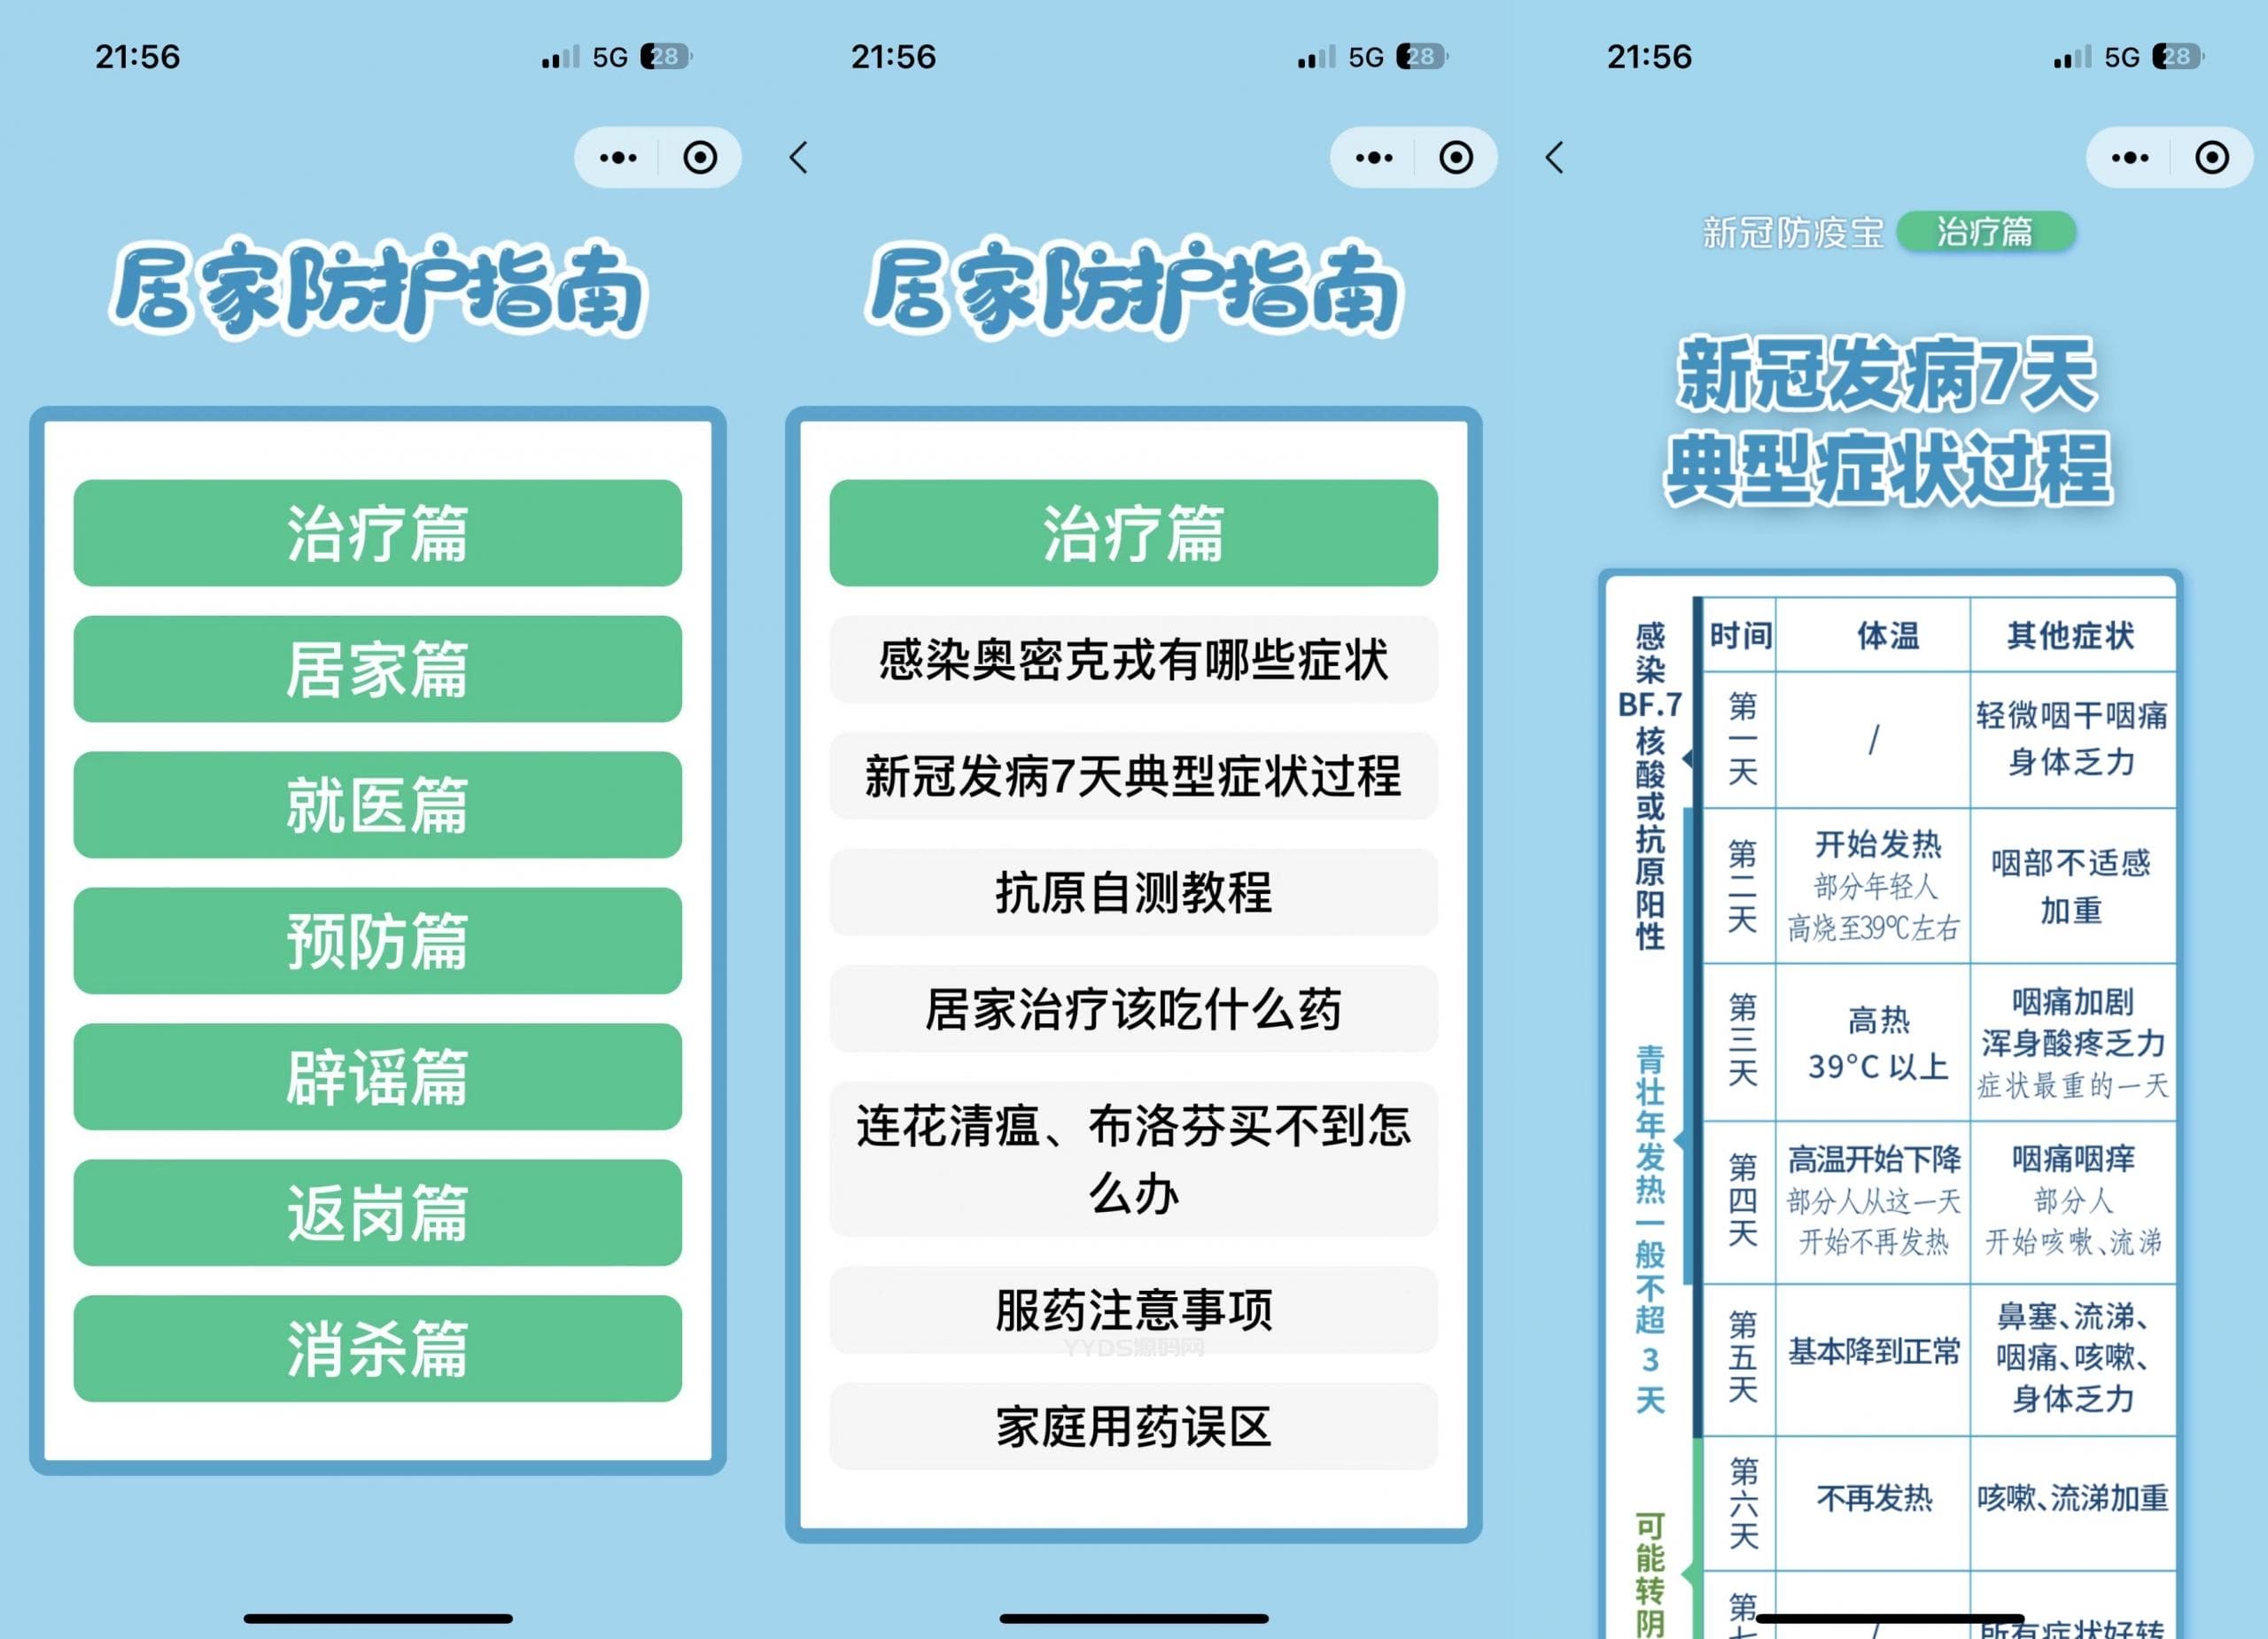Tap the close target icon in first screen
Viewport: 2268px width, 1639px height.
(x=700, y=157)
